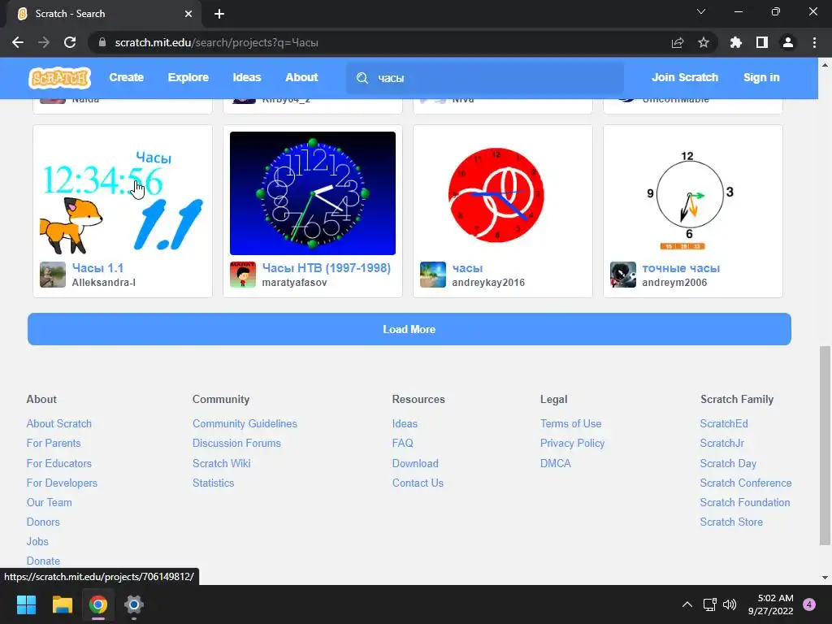Open the taskbar clock showing 5:02 AM
The height and width of the screenshot is (624, 832).
770,604
